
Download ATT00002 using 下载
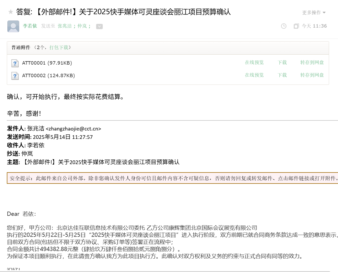tap(282, 75)
